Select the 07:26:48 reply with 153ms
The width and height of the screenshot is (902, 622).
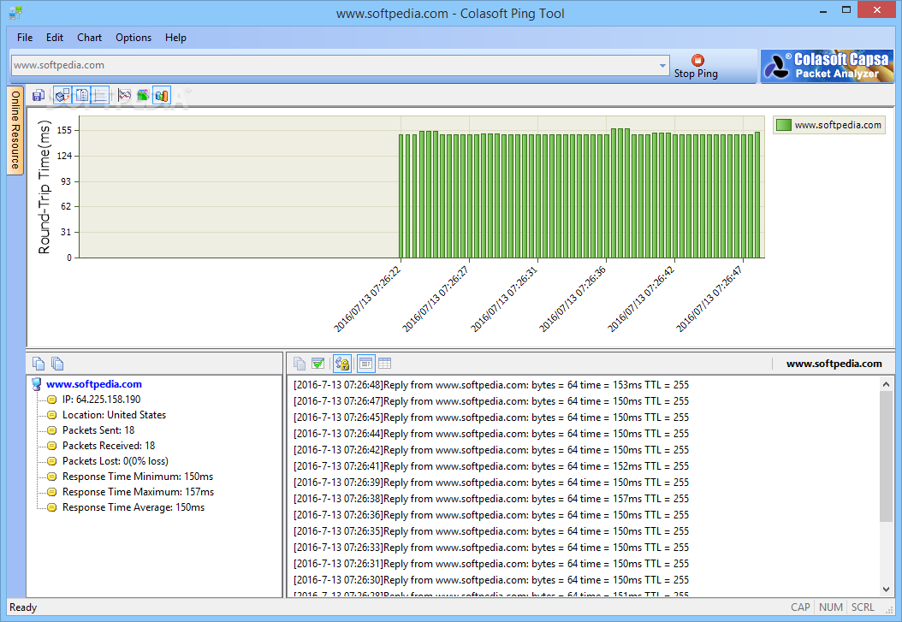point(491,385)
